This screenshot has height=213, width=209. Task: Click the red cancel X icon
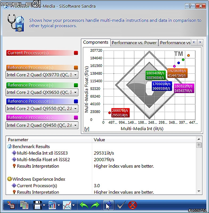coord(132,205)
